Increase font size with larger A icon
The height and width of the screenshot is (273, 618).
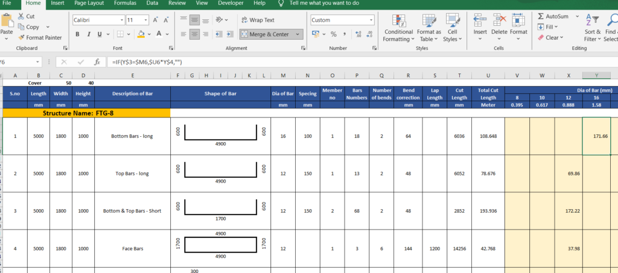(x=156, y=20)
